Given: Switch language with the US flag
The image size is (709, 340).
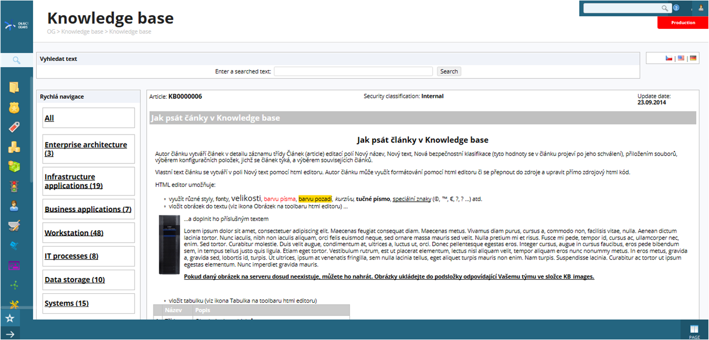Looking at the screenshot, I should pyautogui.click(x=681, y=58).
